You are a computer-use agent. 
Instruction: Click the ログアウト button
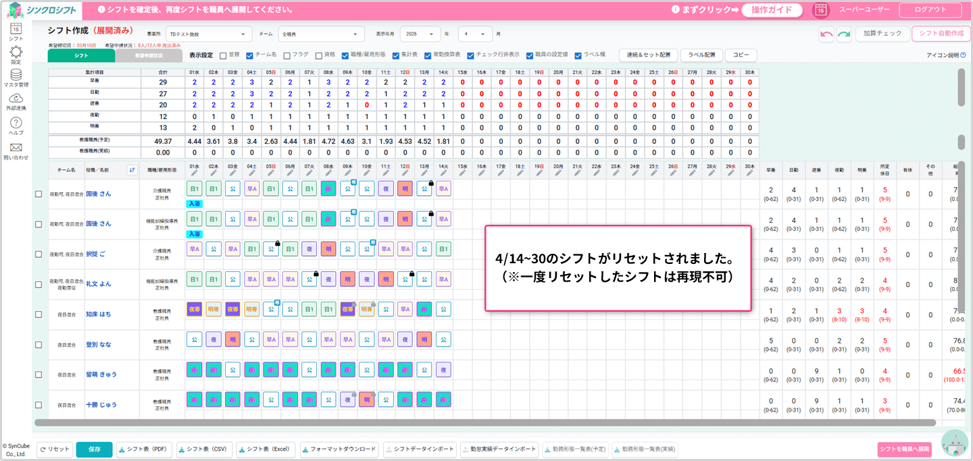tap(930, 10)
